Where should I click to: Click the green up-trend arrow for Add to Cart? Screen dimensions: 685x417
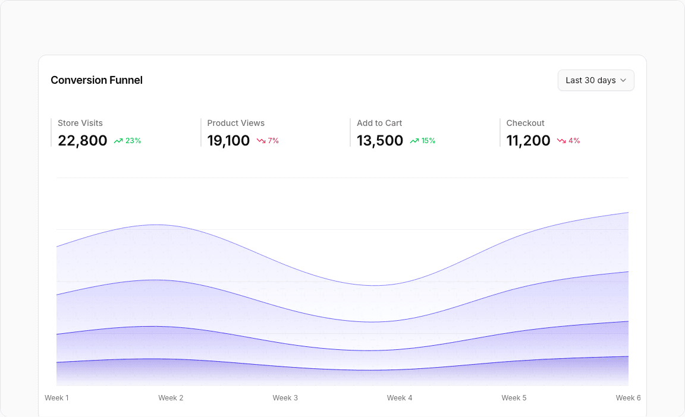click(414, 141)
